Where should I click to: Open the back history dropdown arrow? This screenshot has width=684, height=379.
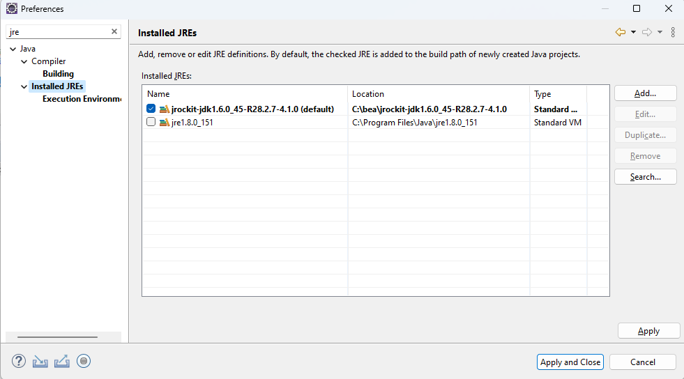click(633, 32)
